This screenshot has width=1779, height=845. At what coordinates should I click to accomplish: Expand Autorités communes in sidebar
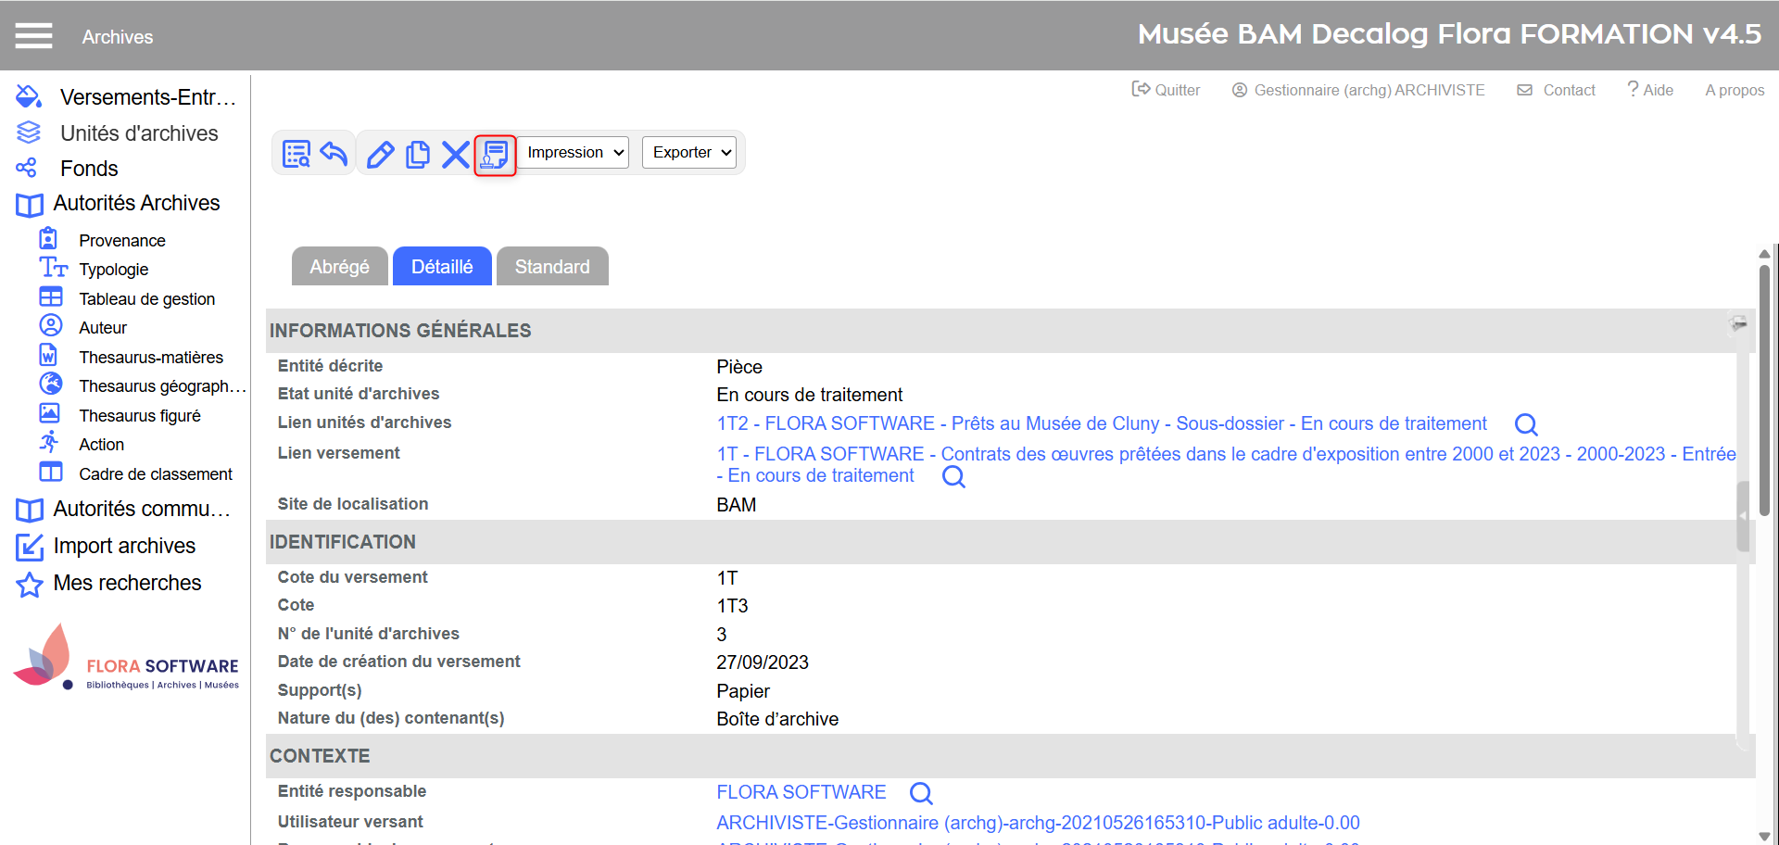pyautogui.click(x=141, y=509)
